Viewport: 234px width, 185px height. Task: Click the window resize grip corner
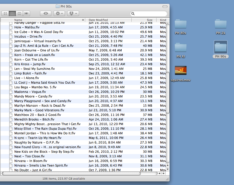[168, 179]
